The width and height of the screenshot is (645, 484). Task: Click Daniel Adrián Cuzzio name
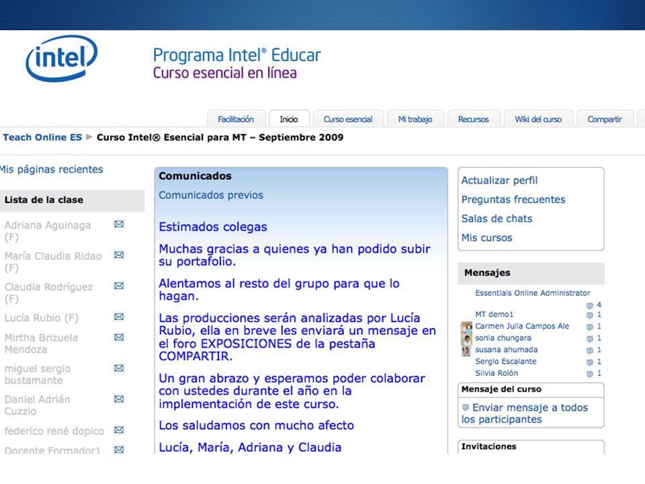pos(38,405)
